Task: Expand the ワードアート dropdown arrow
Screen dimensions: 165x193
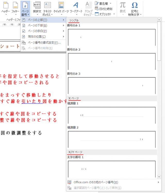Action: coord(77,15)
